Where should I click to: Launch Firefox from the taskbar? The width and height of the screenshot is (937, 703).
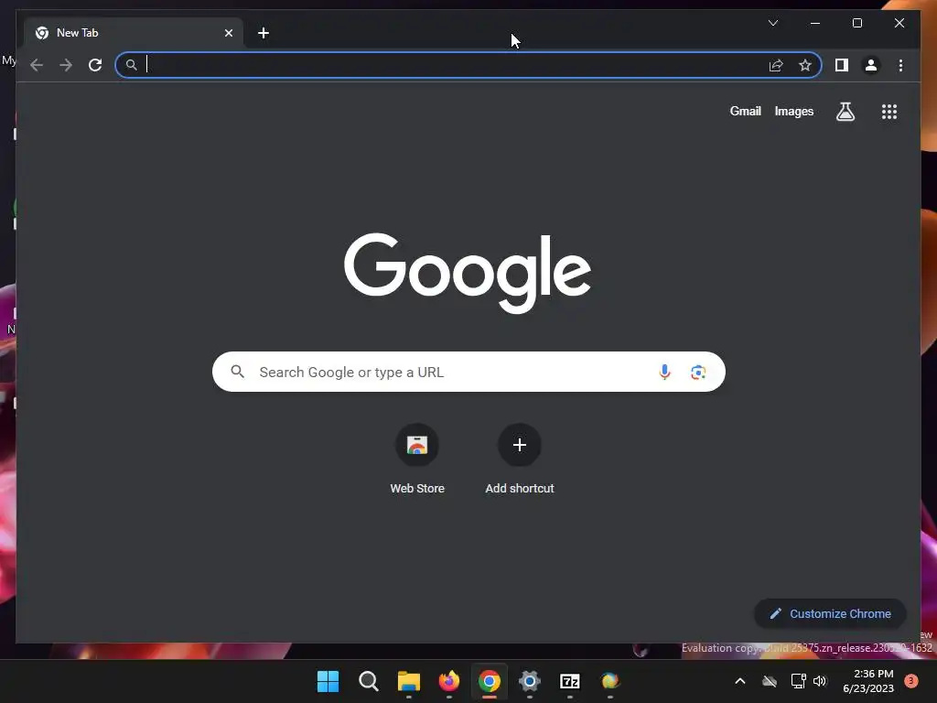point(448,681)
